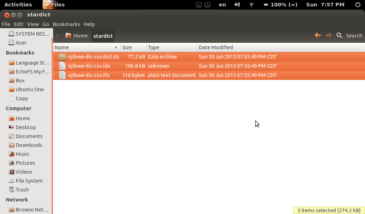Navigate back using the orange back arrow

pyautogui.click(x=318, y=35)
